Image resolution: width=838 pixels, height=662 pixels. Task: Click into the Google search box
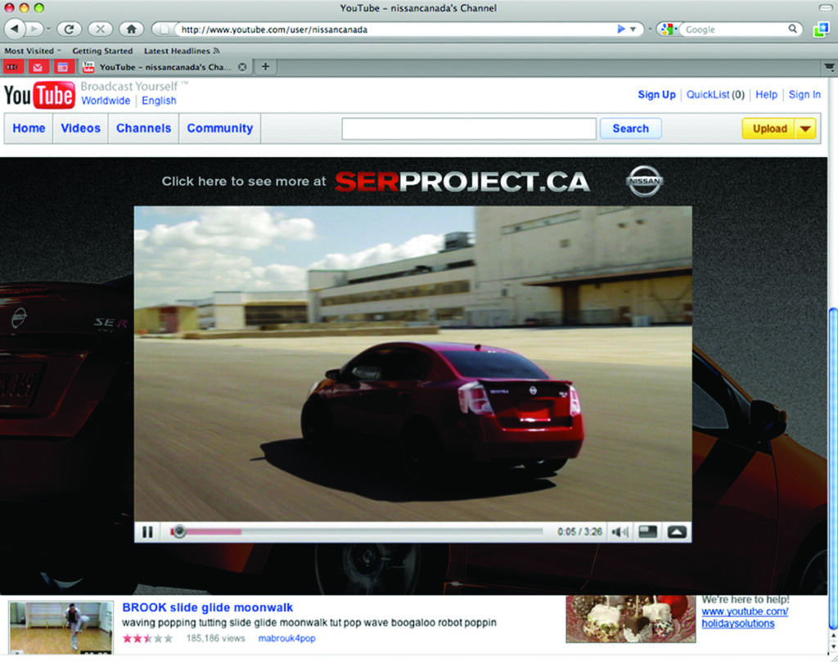(735, 29)
